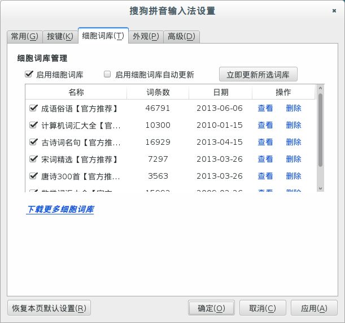Select 成语俗语【官方推荐】 row name
The image size is (345, 323).
tap(80, 109)
